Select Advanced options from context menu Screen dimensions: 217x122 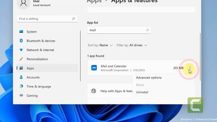point(149,78)
